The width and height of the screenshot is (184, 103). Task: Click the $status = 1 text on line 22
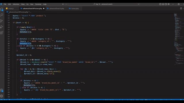(x=26, y=32)
